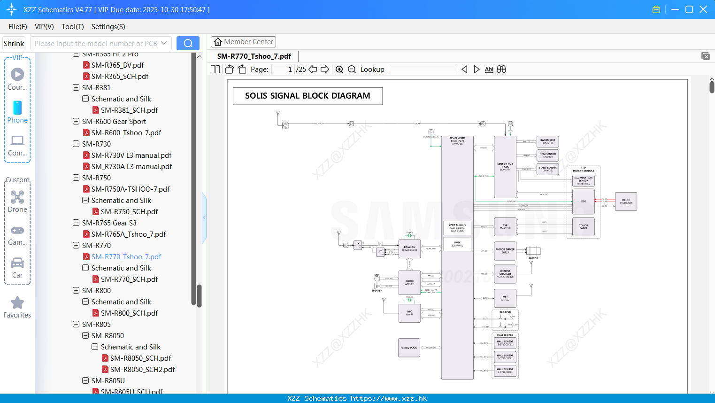Find next lookup result triangle
The height and width of the screenshot is (403, 715).
477,70
